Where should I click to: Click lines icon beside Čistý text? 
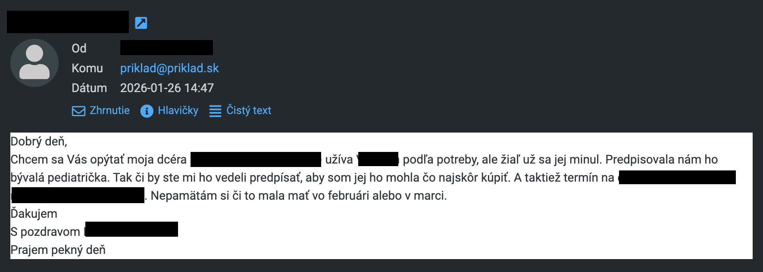(215, 111)
